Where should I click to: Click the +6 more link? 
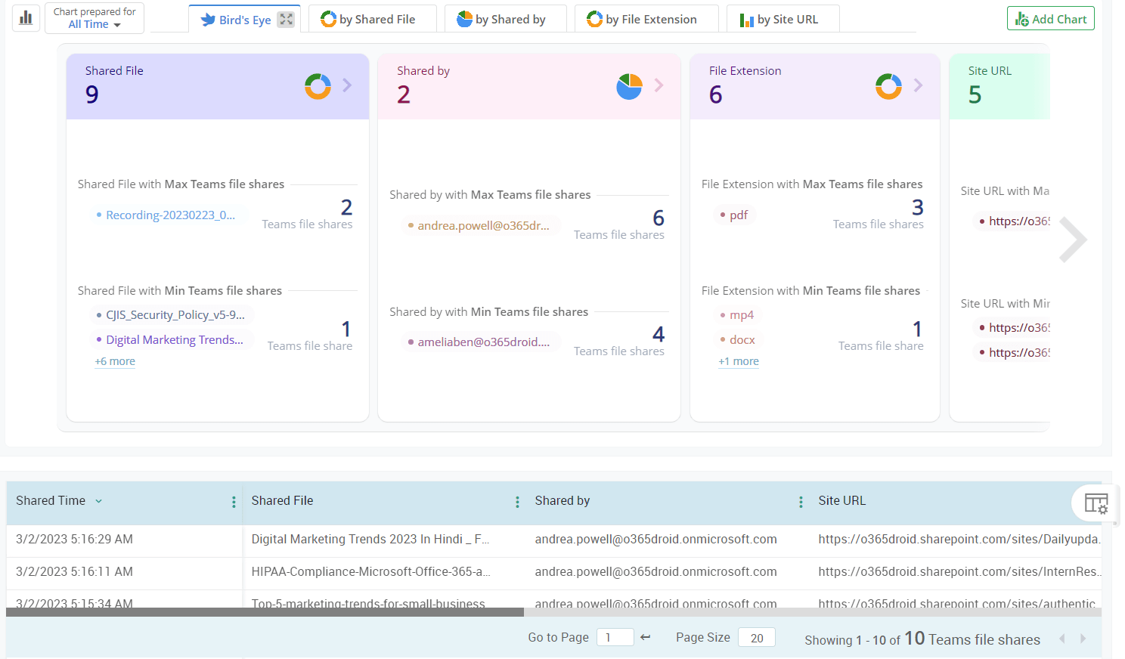tap(115, 361)
